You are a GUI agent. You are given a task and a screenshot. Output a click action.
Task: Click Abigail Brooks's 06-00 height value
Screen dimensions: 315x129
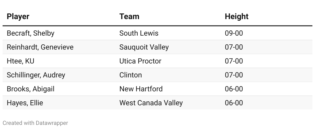pos(234,89)
